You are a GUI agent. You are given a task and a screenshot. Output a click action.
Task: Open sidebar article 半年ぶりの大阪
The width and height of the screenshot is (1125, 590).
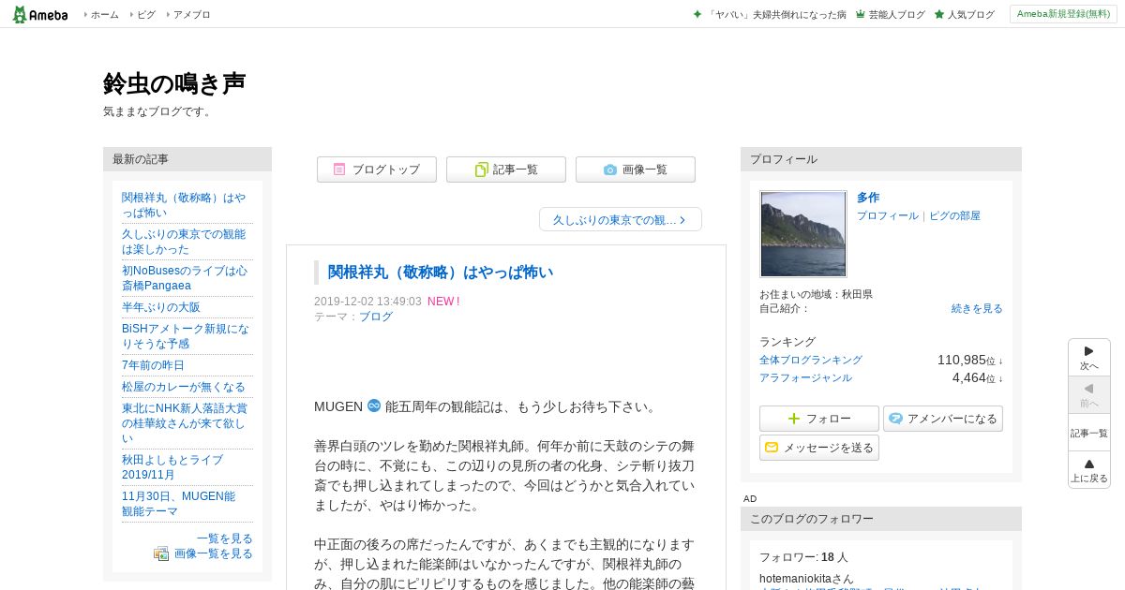coord(161,307)
